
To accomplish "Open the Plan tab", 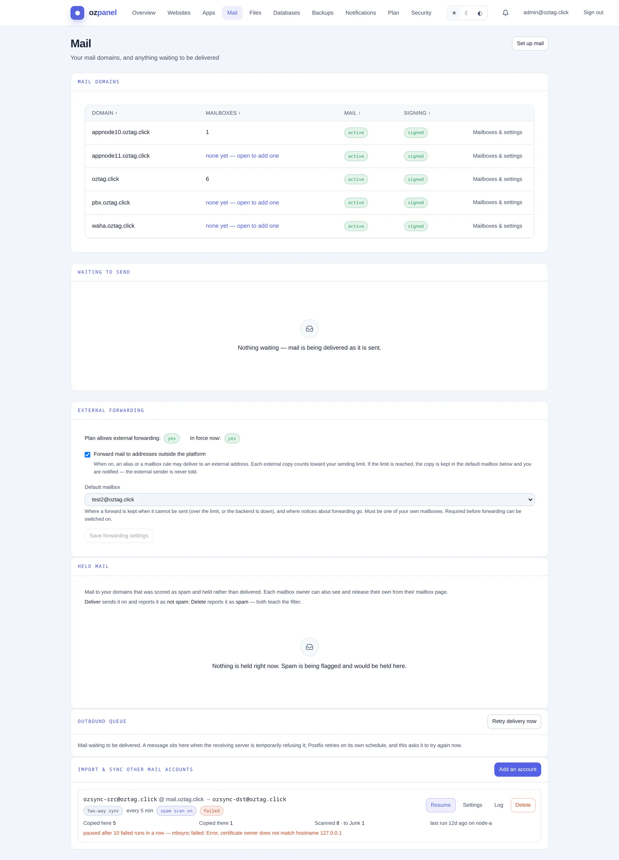I will click(394, 13).
